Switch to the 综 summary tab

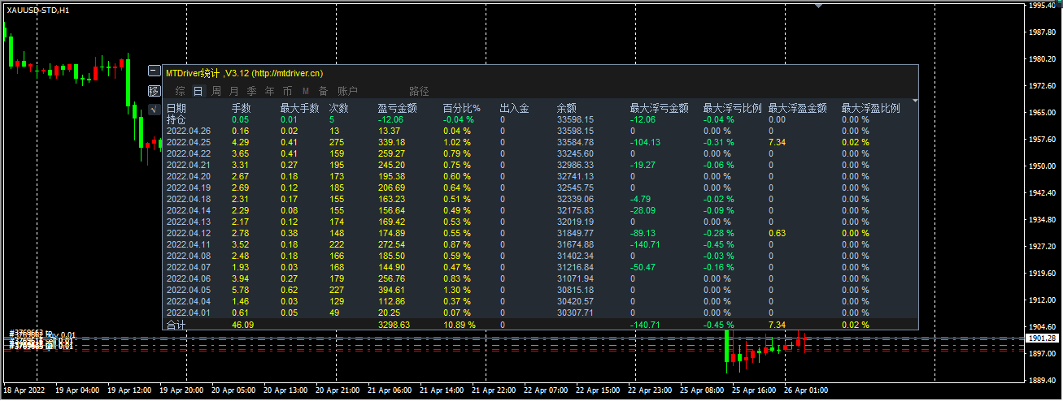click(180, 91)
